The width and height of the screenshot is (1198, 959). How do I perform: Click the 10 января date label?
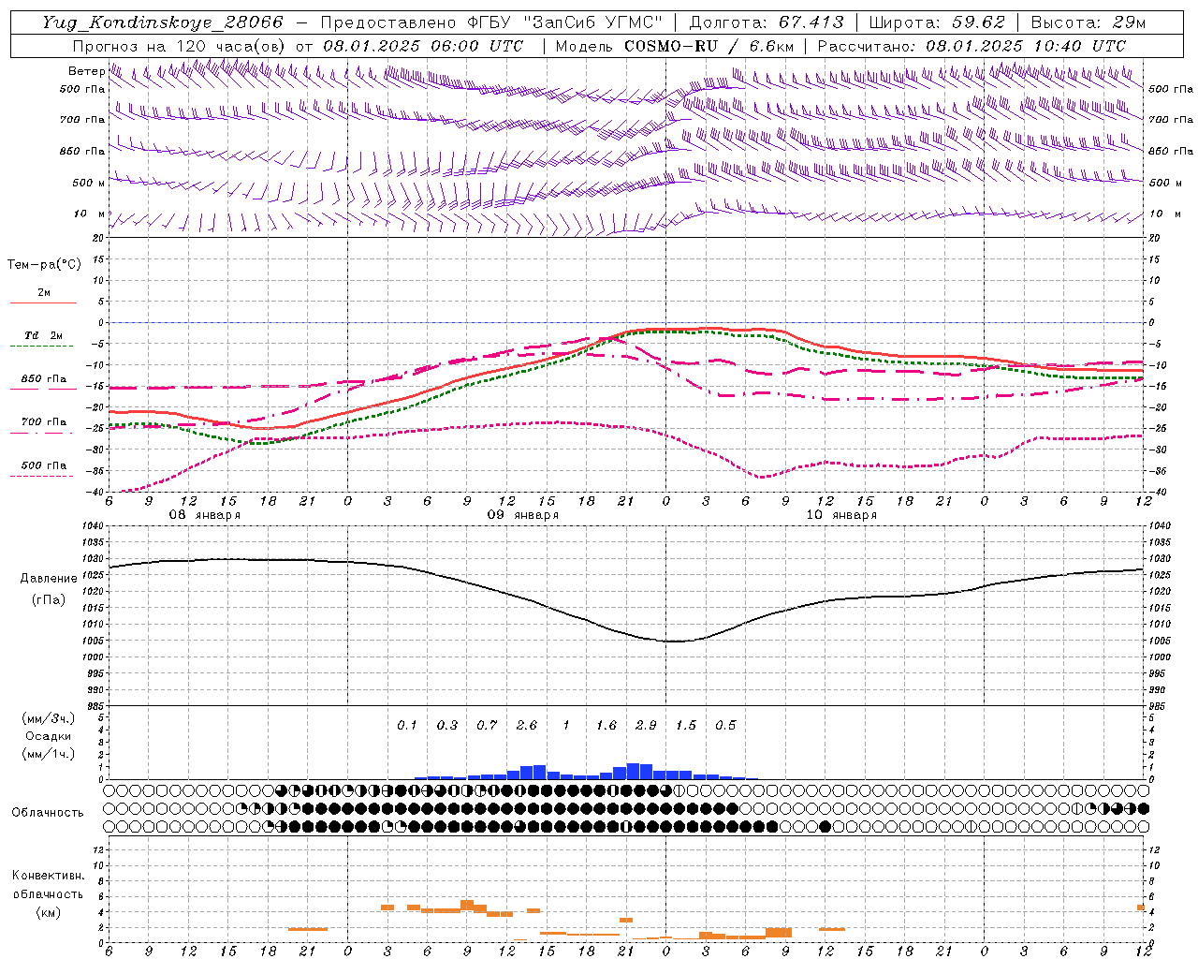tap(841, 515)
